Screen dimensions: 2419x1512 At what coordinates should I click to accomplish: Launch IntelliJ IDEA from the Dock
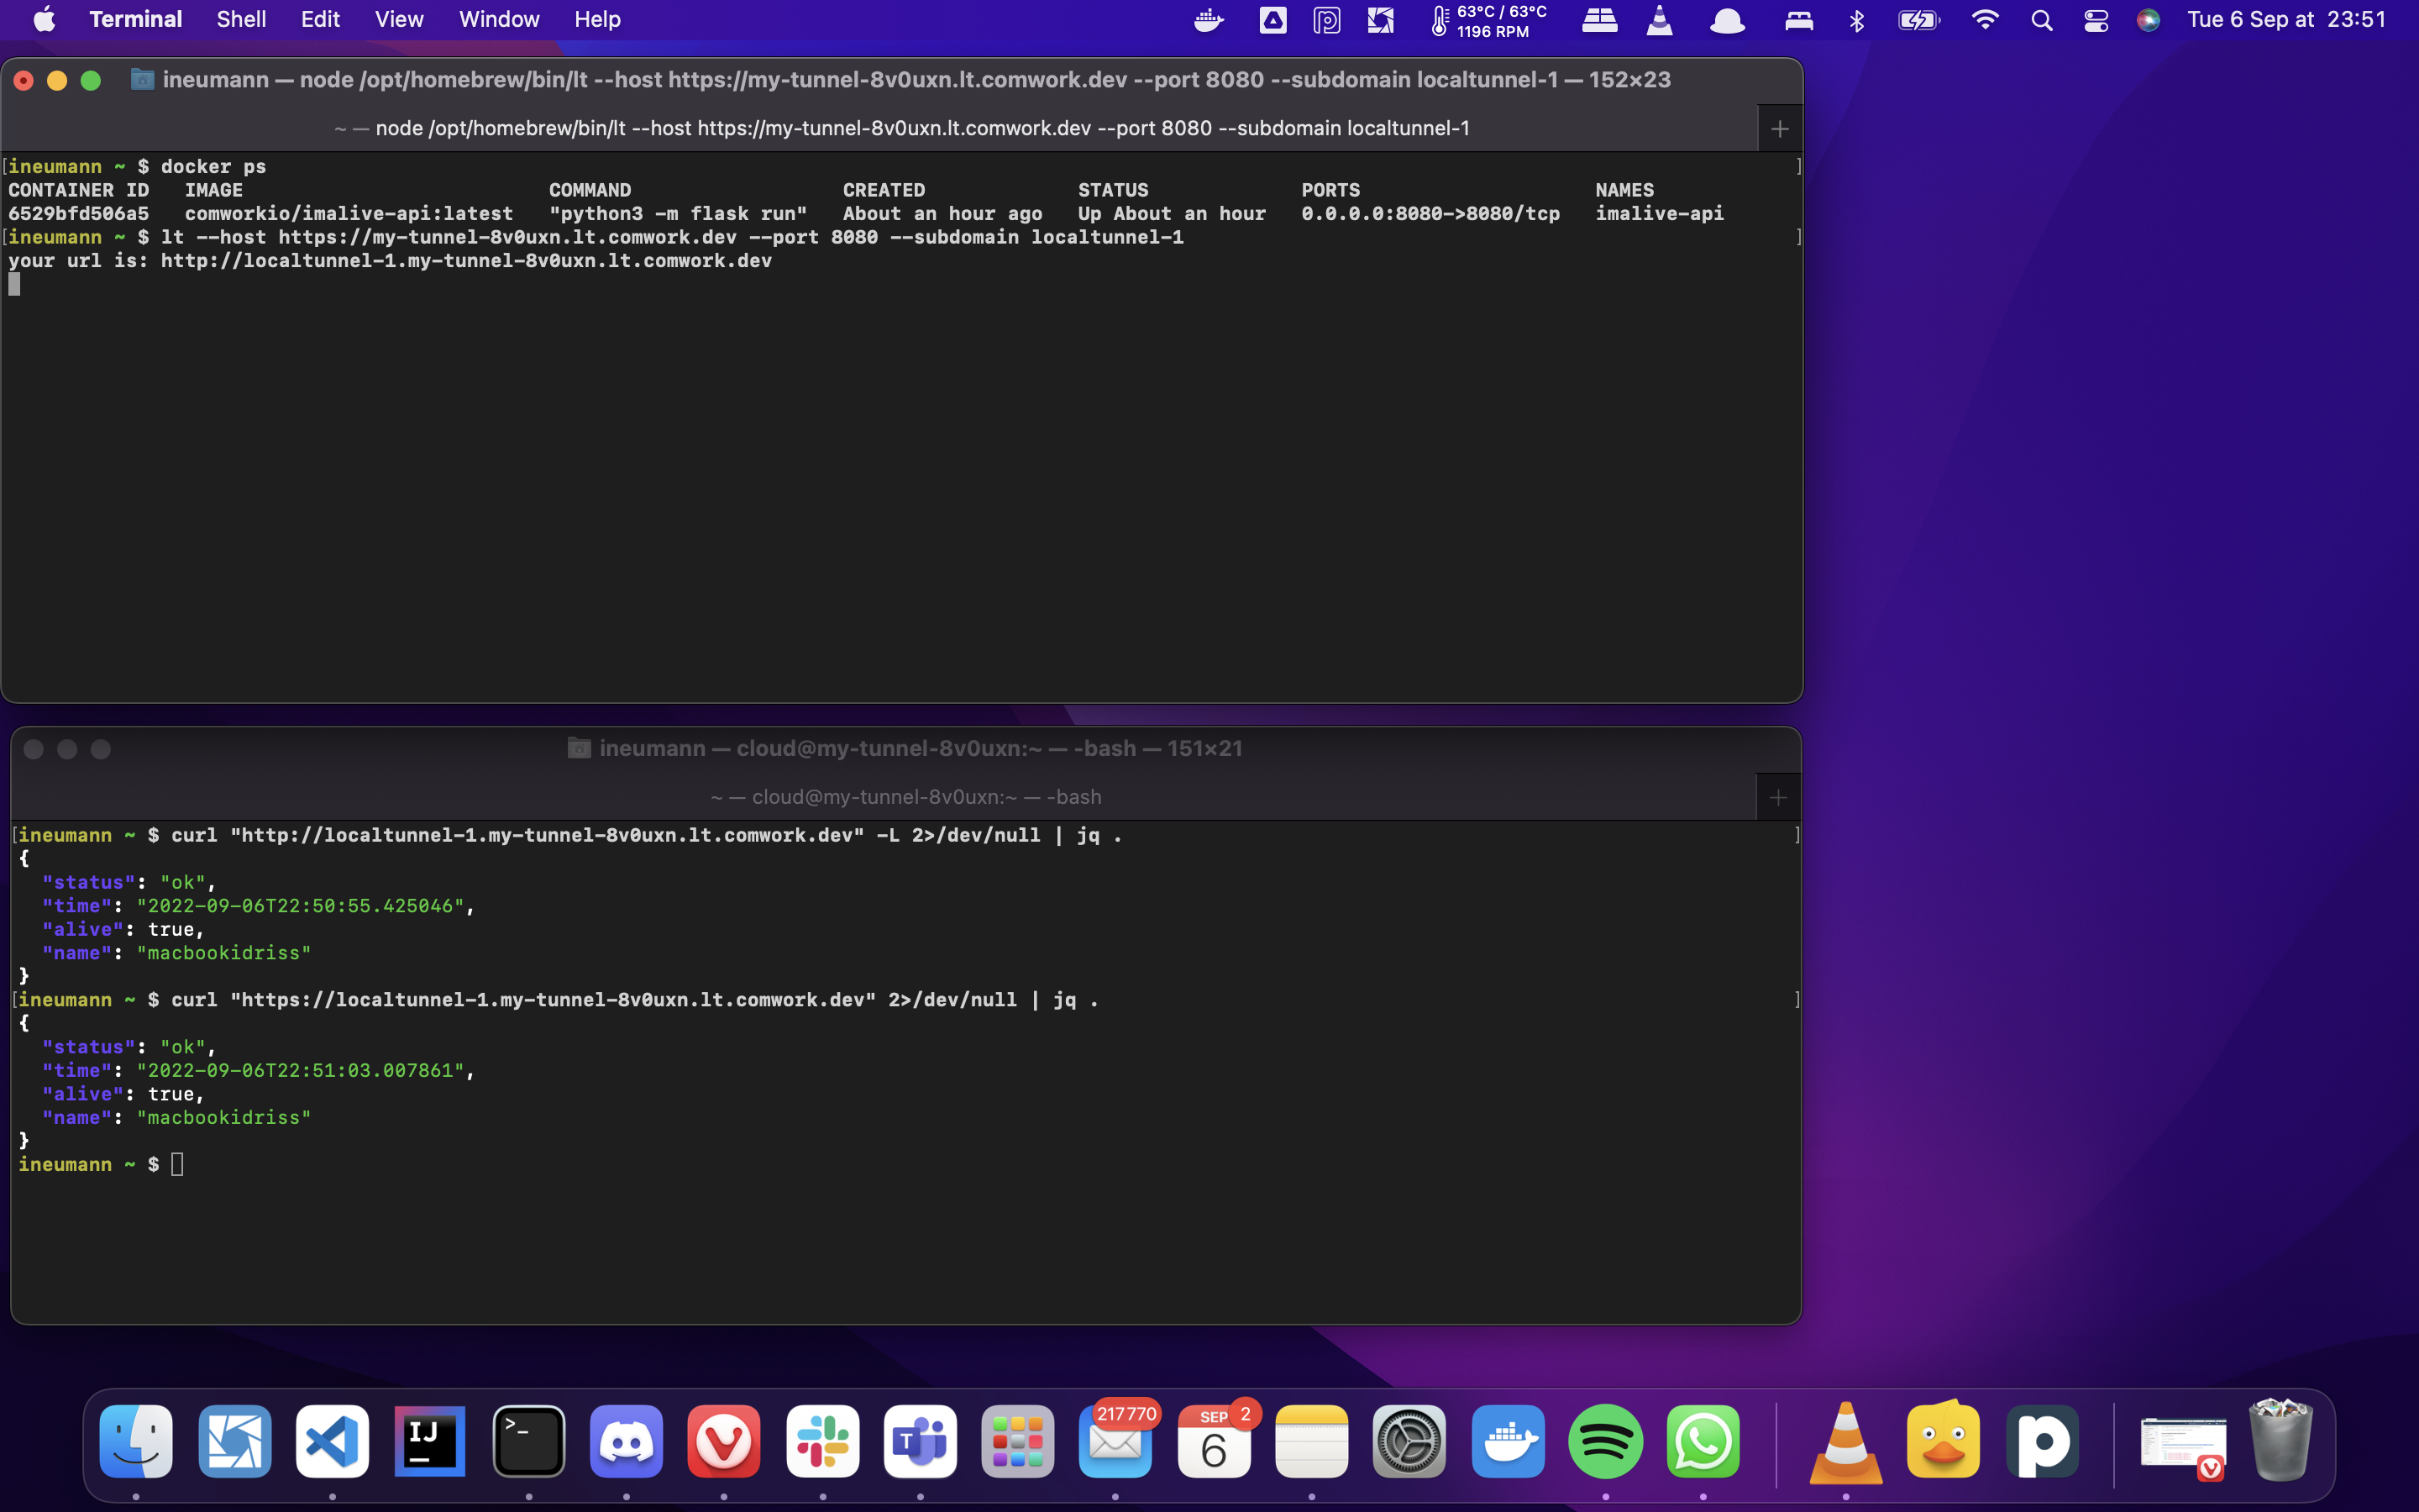coord(430,1441)
